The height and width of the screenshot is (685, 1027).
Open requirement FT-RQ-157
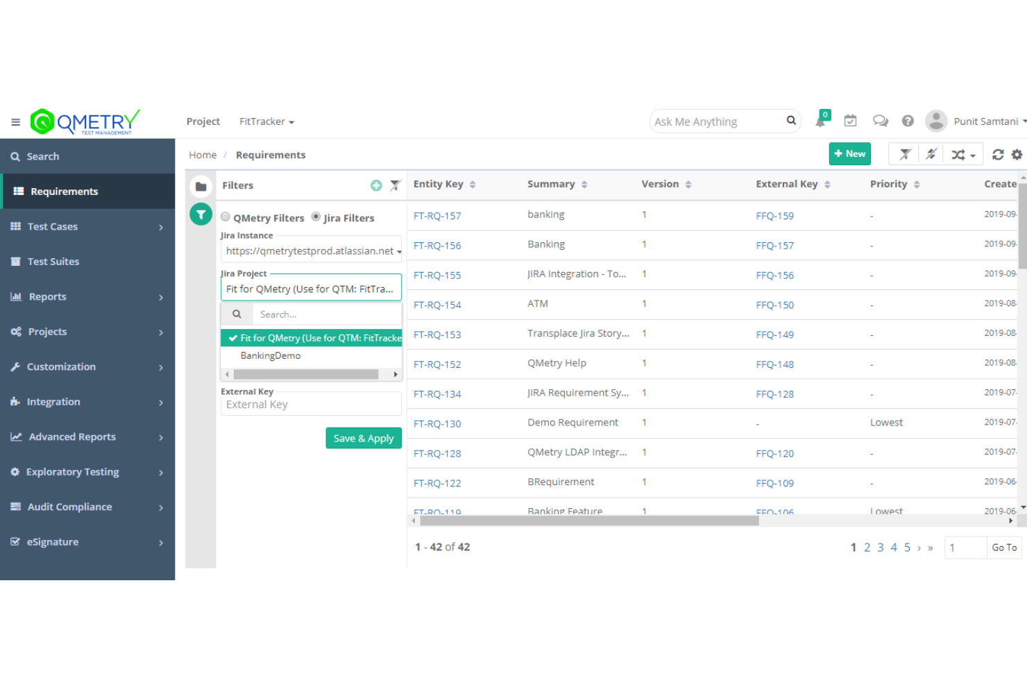point(437,216)
